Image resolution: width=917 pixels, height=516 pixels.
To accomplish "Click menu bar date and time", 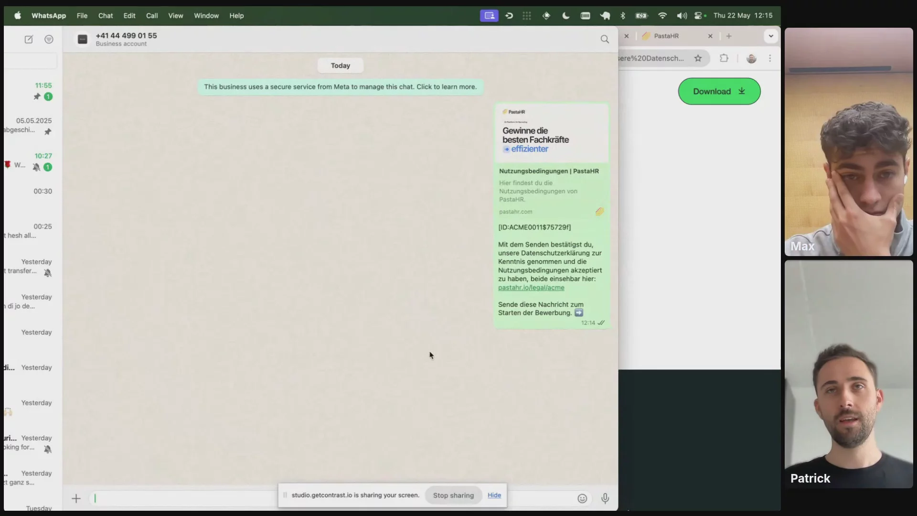I will (743, 15).
